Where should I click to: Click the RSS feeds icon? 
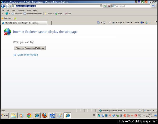(x=104, y=23)
